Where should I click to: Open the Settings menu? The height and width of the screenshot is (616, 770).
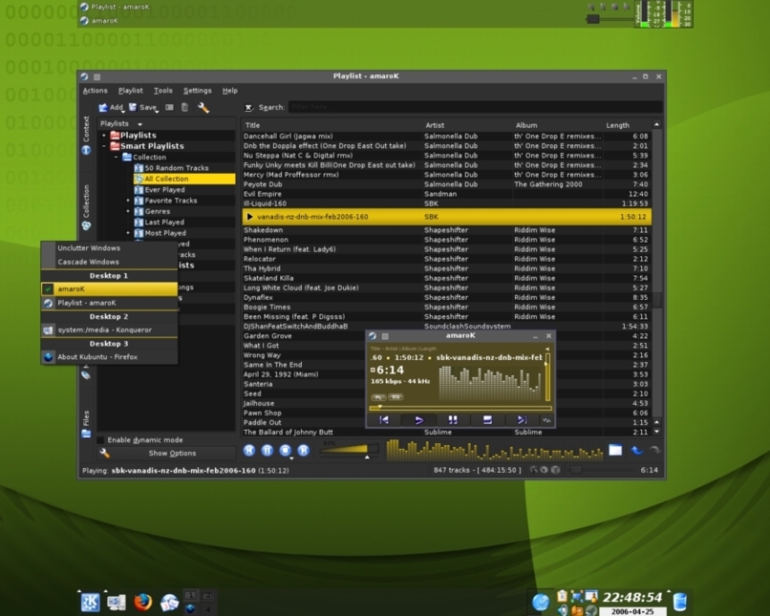pyautogui.click(x=197, y=91)
